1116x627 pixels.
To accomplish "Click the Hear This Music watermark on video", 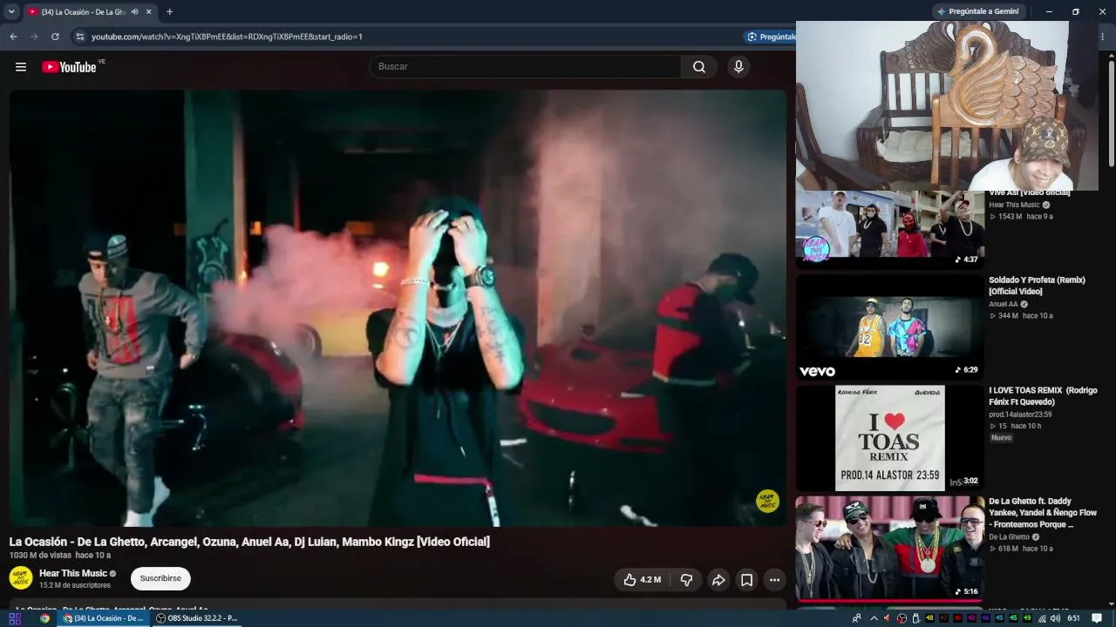I will pos(767,502).
